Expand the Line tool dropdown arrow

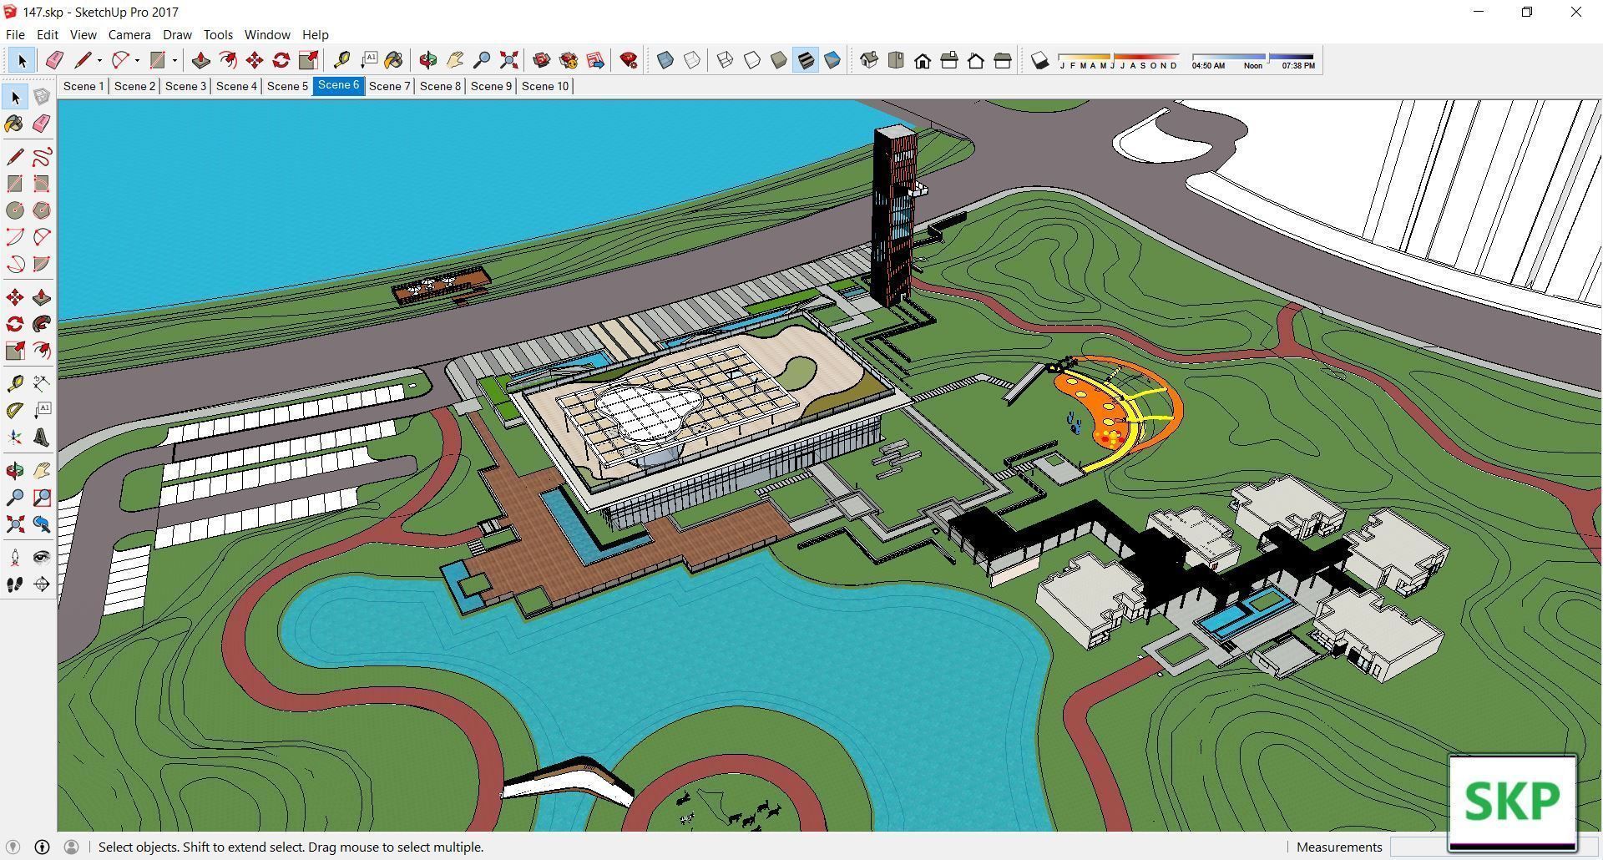[x=99, y=60]
